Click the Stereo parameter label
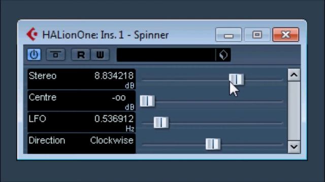325x182 pixels. (x=43, y=76)
